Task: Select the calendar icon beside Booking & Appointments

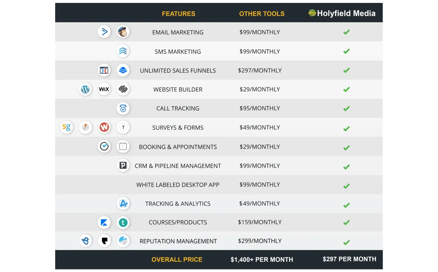Action: coord(123,146)
